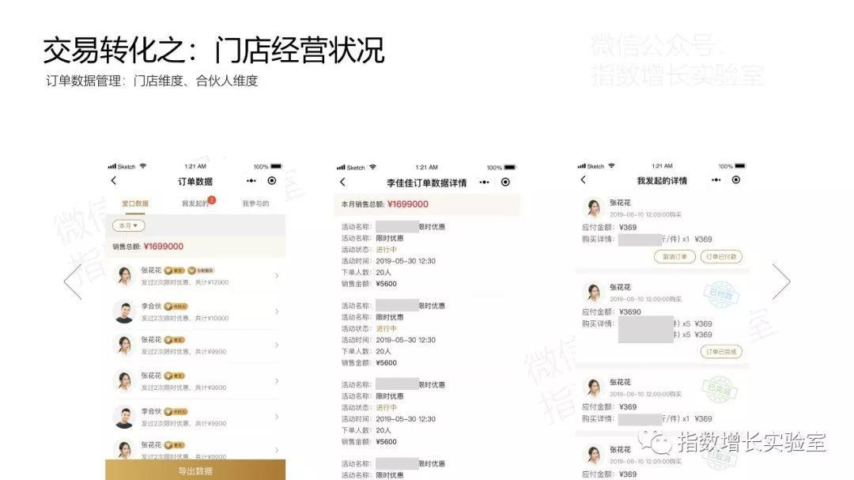Switch to the 我参与的 tab
Viewport: 854px width, 480px height.
click(x=255, y=203)
